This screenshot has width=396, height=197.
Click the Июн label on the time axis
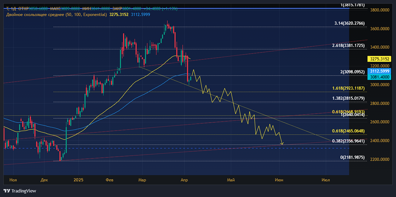[279, 180]
